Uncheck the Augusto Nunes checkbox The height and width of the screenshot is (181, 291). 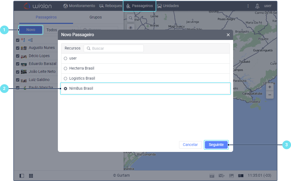coord(18,48)
